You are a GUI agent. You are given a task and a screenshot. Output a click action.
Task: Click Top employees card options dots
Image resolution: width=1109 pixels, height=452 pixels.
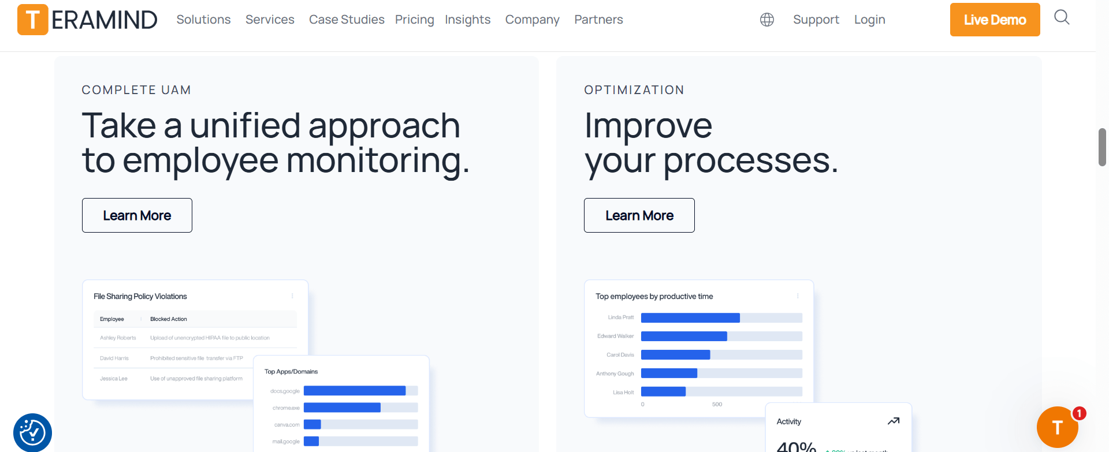tap(798, 296)
